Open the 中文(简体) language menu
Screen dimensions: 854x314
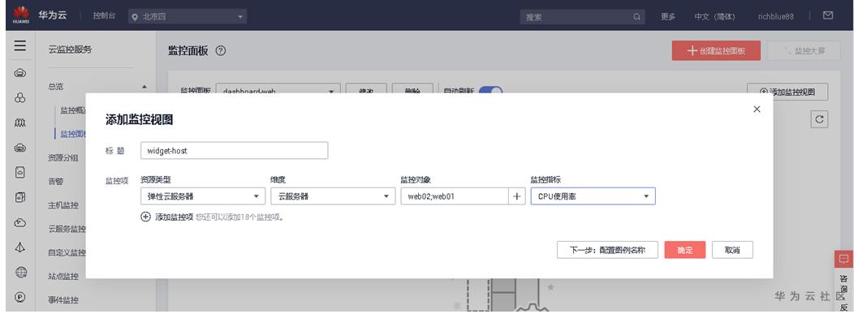tap(714, 17)
